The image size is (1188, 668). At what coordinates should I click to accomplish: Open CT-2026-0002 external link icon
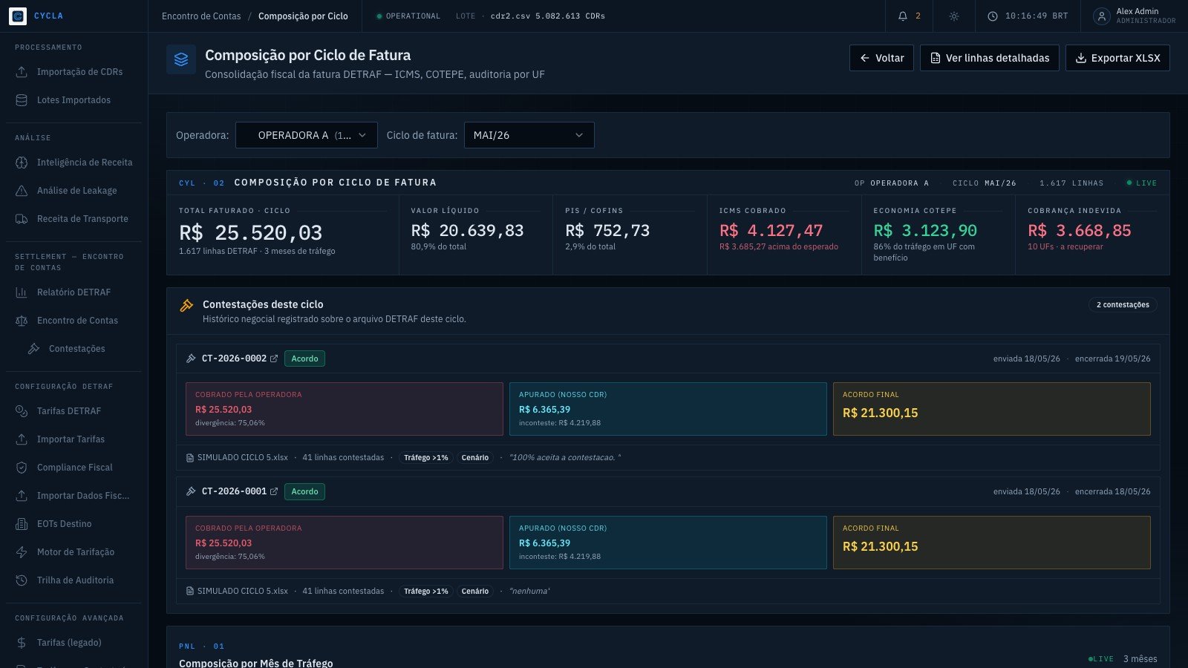274,358
